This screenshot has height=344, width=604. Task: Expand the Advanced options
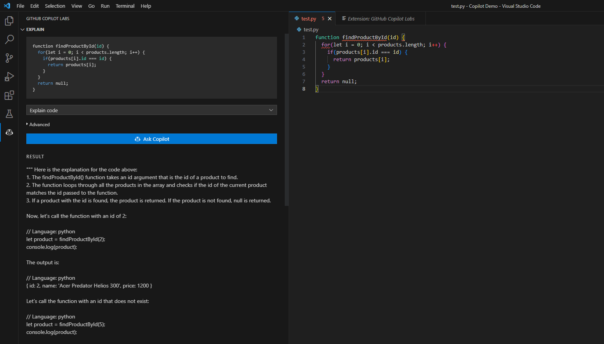click(x=38, y=124)
